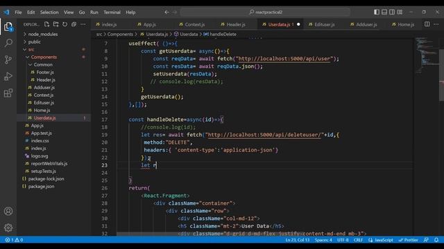Toggle the secondary side bar layout icon
444x249 pixels.
[x=392, y=12]
